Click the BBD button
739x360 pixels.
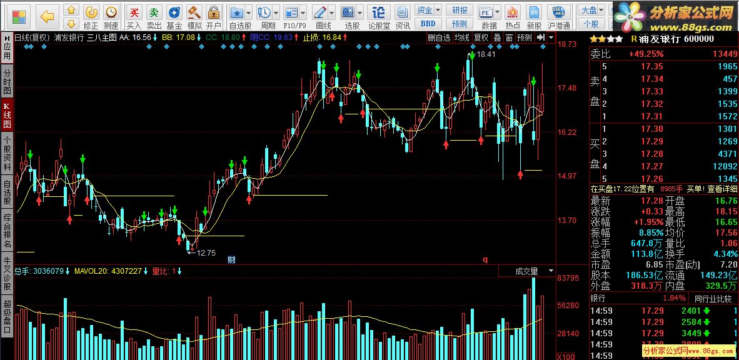click(428, 23)
